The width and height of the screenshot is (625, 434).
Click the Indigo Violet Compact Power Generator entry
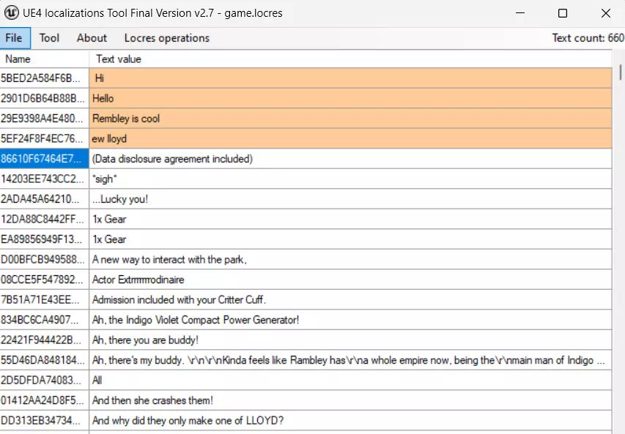coord(196,320)
